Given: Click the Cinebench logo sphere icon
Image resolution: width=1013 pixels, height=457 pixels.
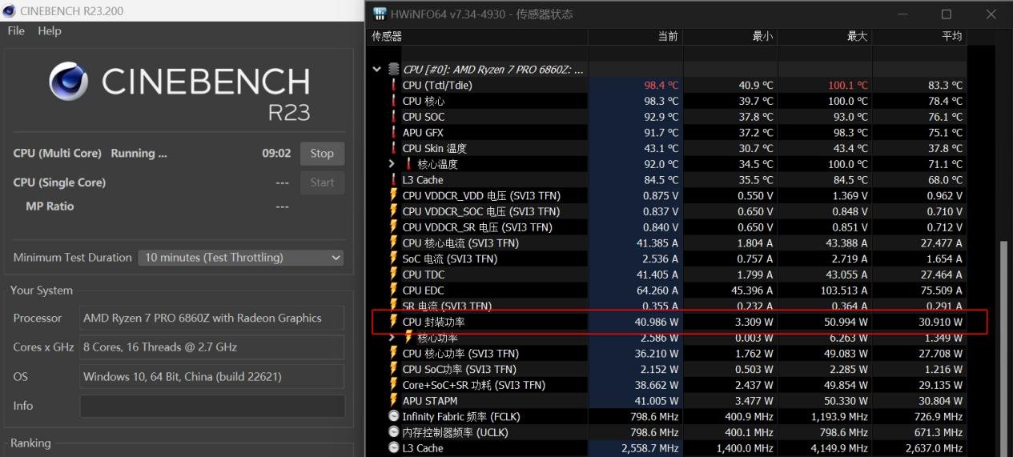Looking at the screenshot, I should [x=69, y=81].
